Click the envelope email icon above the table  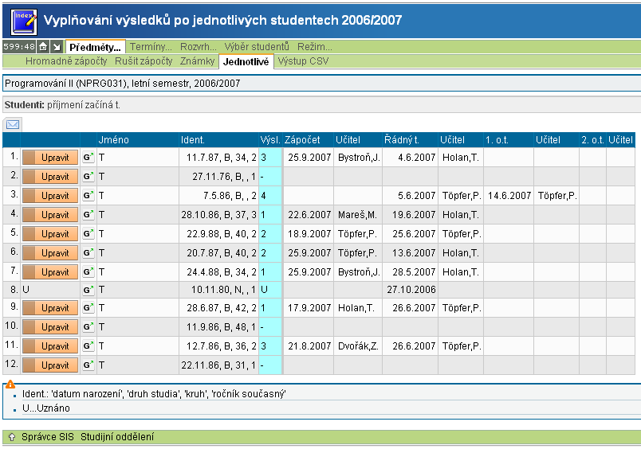[x=14, y=124]
